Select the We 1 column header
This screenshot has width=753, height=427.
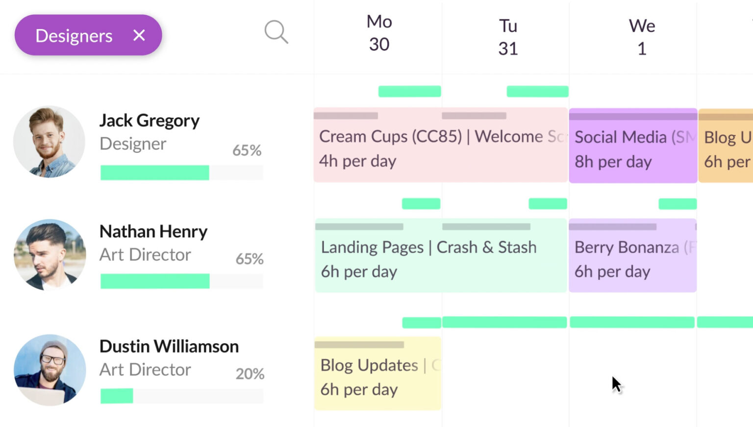[x=641, y=37]
